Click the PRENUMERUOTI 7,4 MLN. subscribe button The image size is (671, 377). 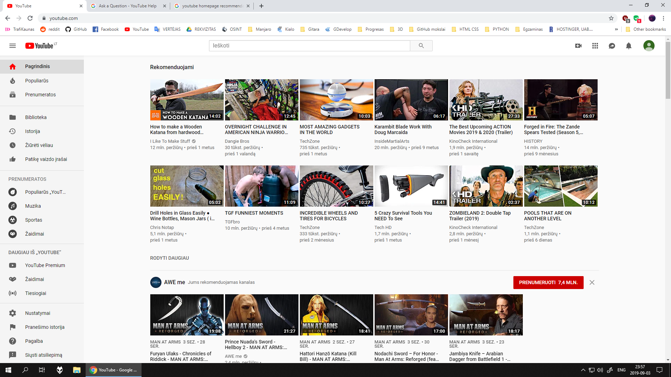pyautogui.click(x=548, y=282)
